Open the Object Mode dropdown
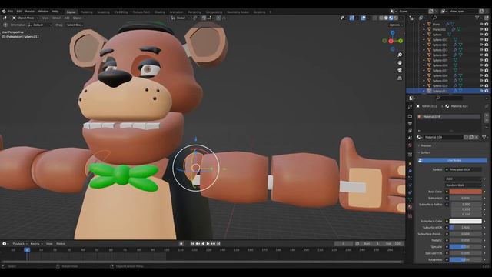The height and width of the screenshot is (277, 492). [25, 18]
